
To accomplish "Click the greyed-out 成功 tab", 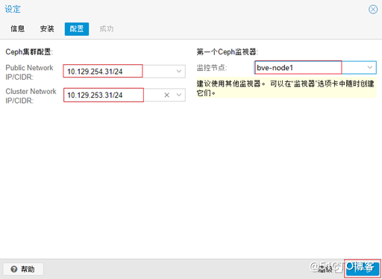I will pos(107,29).
